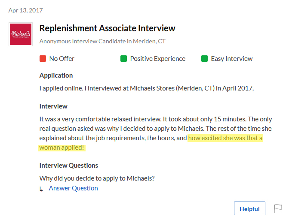The width and height of the screenshot is (289, 223).
Task: Click the reply arrow icon beside Answer Question
Action: point(41,189)
